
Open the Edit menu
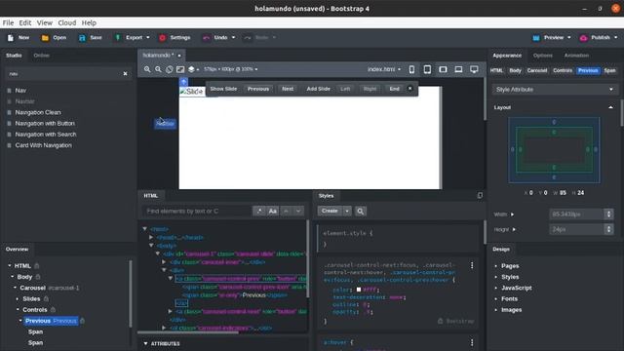click(25, 22)
